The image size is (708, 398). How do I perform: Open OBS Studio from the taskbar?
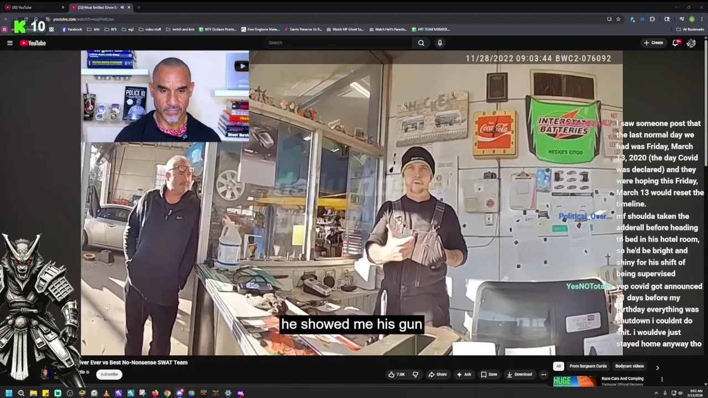[70, 393]
